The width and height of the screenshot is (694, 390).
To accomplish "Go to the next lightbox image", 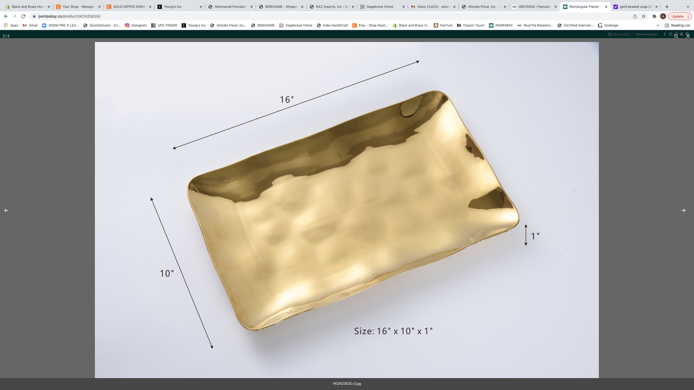I will click(683, 211).
